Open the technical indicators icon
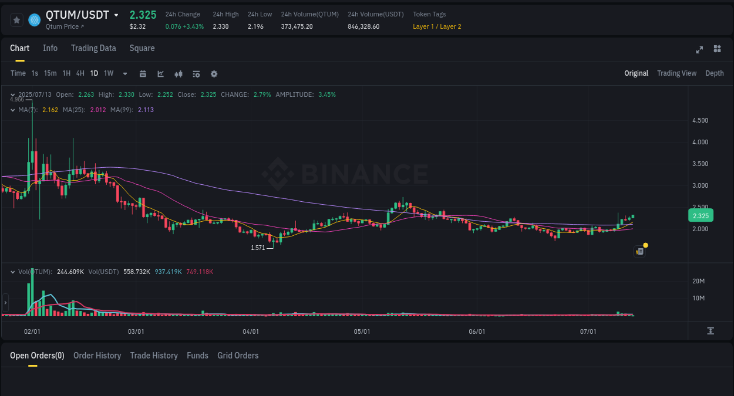Viewport: 734px width, 396px height. (196, 73)
